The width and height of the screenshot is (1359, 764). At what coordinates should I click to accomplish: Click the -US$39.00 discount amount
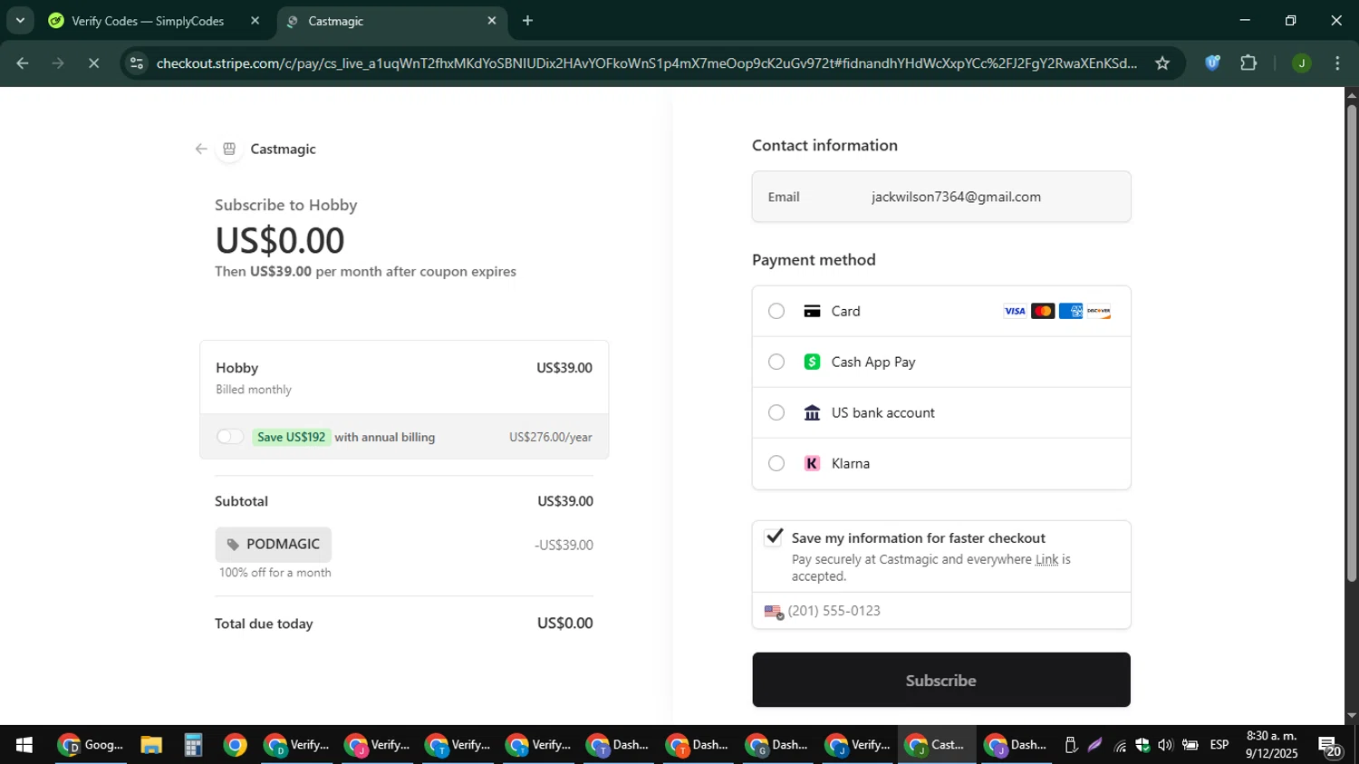tap(564, 545)
